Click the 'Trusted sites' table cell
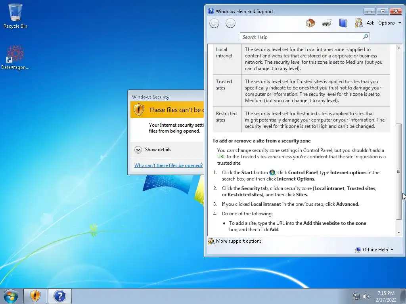The width and height of the screenshot is (406, 304). [x=227, y=91]
